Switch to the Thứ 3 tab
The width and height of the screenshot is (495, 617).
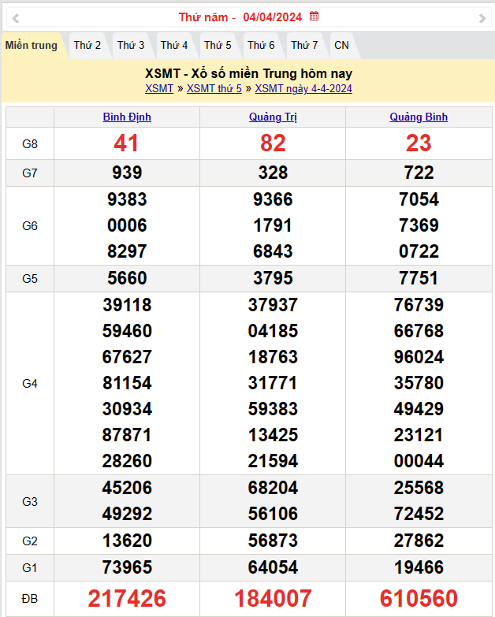pyautogui.click(x=131, y=46)
